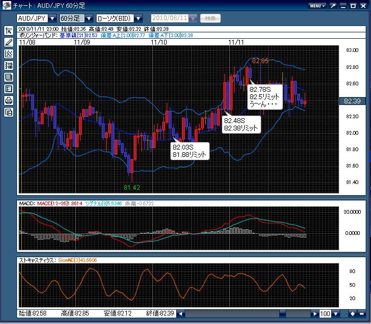This screenshot has height=324, width=371.
Task: Click the 2010/11/11 23:00 timestamp text
Action: point(38,29)
